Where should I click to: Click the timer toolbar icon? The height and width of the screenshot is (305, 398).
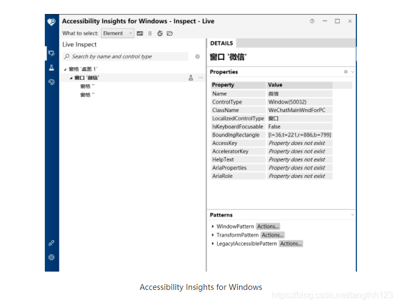(160, 33)
